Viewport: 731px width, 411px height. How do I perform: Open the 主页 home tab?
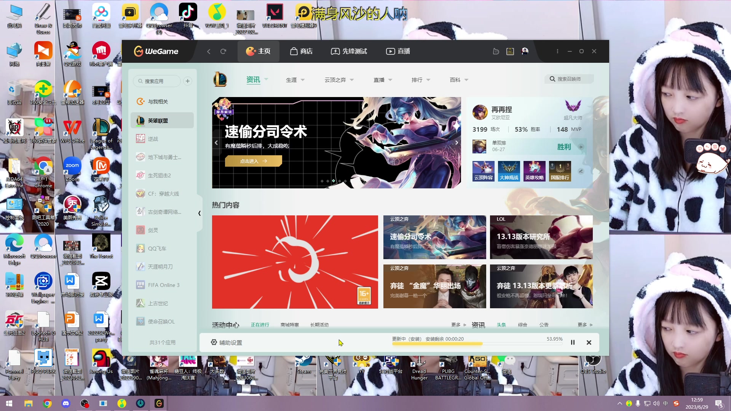(258, 51)
